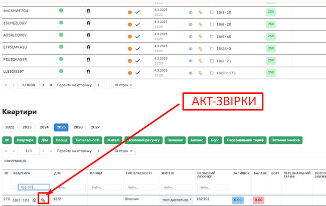Open the coins icon for row ETP5EMKA2U
This screenshot has height=206, width=326.
[200, 49]
